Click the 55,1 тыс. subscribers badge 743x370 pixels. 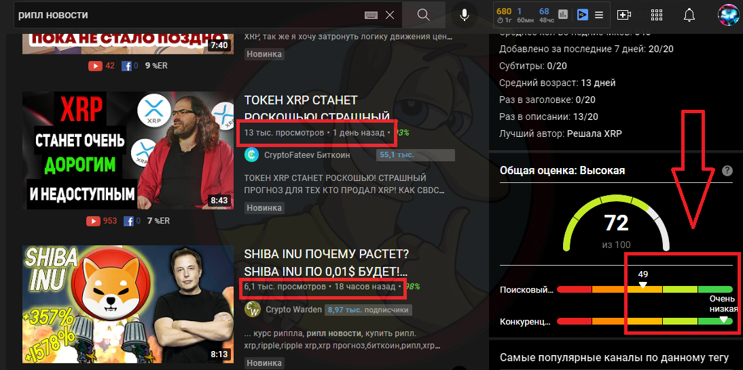(x=415, y=155)
